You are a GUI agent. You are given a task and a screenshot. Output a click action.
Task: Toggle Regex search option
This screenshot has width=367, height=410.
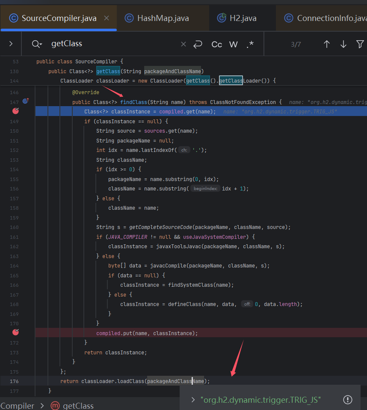pyautogui.click(x=250, y=44)
